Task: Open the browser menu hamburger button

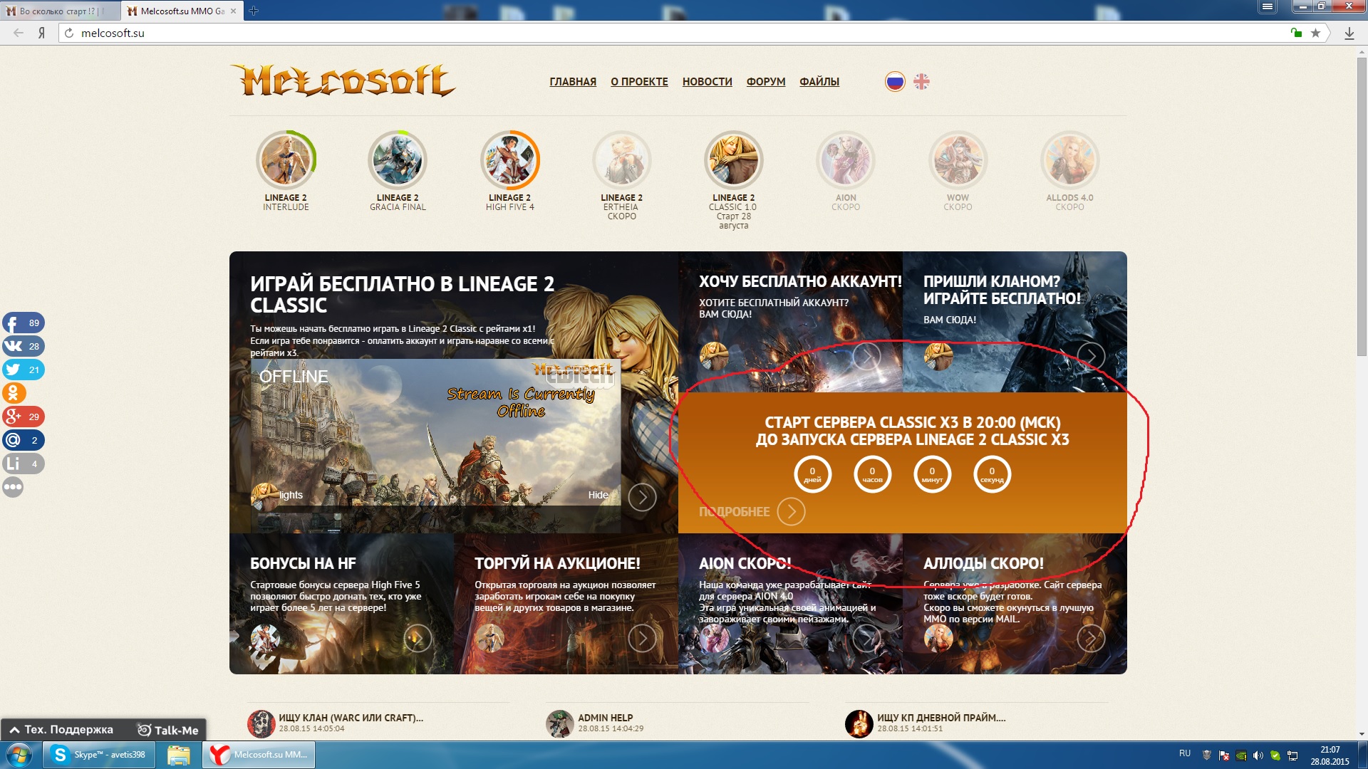Action: click(1267, 6)
